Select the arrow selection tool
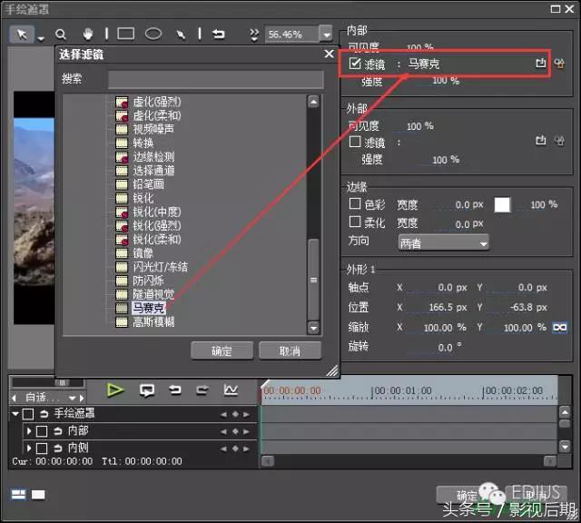 [22, 35]
